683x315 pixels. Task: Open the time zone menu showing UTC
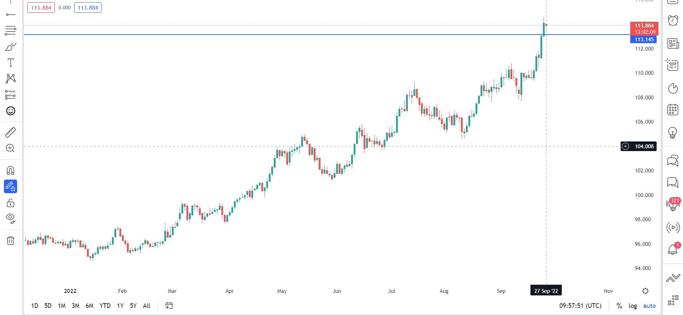(x=580, y=306)
